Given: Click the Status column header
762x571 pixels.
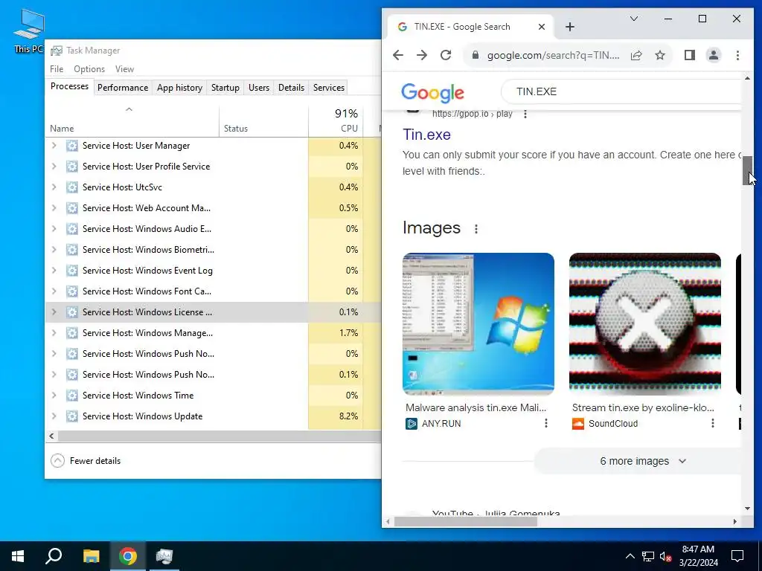Looking at the screenshot, I should tap(263, 121).
